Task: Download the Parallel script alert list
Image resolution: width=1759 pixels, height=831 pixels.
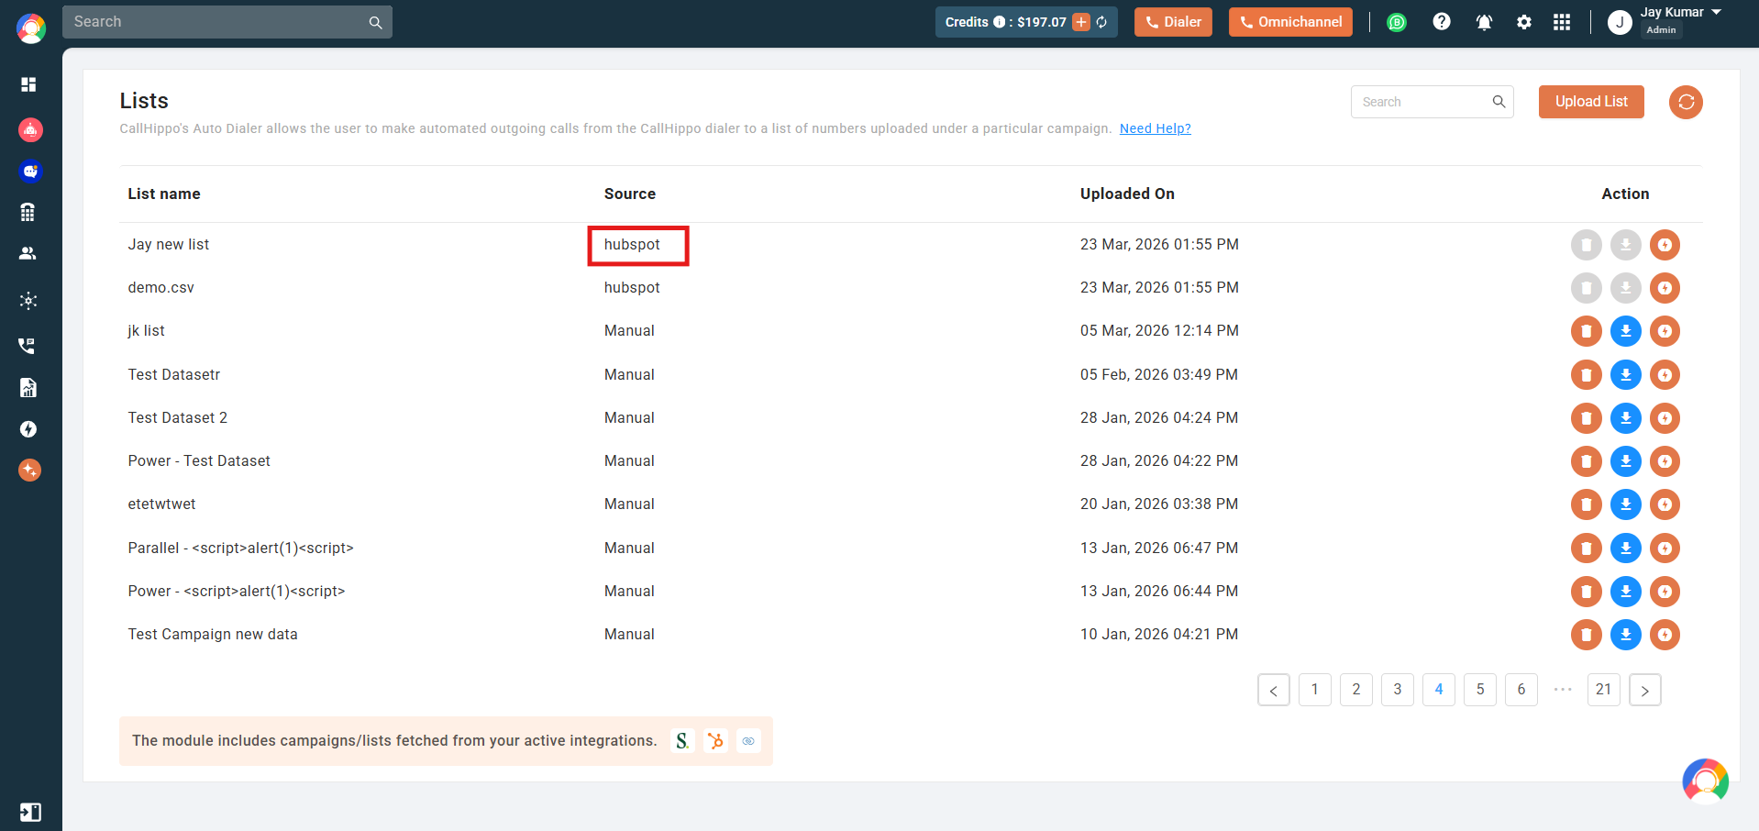Action: (1626, 548)
